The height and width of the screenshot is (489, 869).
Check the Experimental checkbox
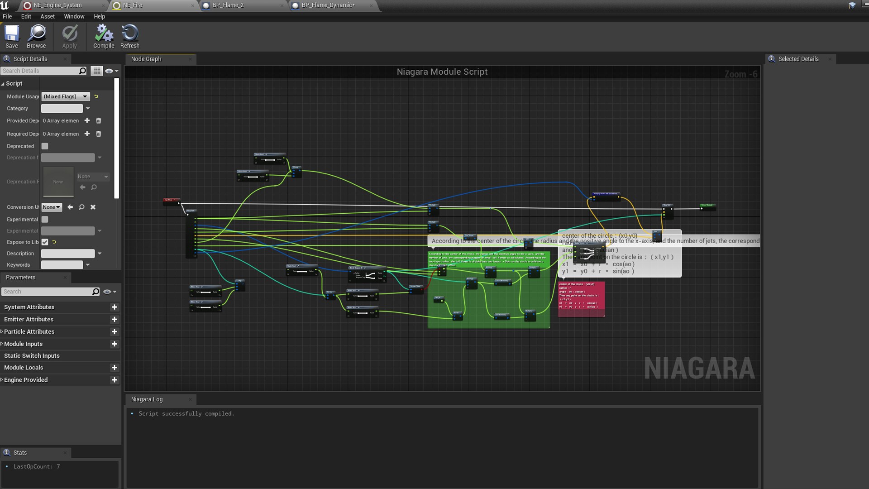pos(45,219)
